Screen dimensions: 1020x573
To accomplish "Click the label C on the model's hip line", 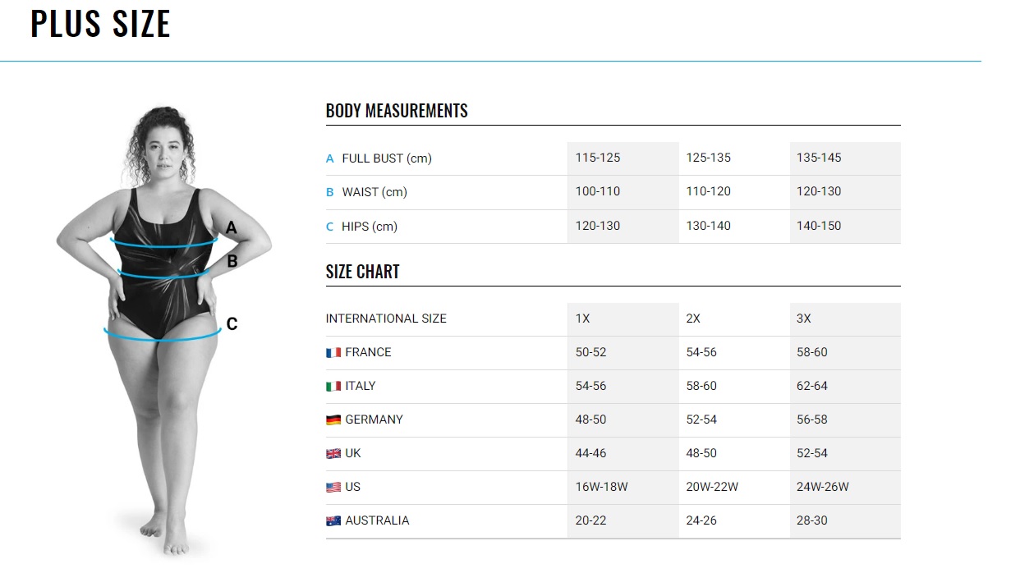I will (x=232, y=324).
